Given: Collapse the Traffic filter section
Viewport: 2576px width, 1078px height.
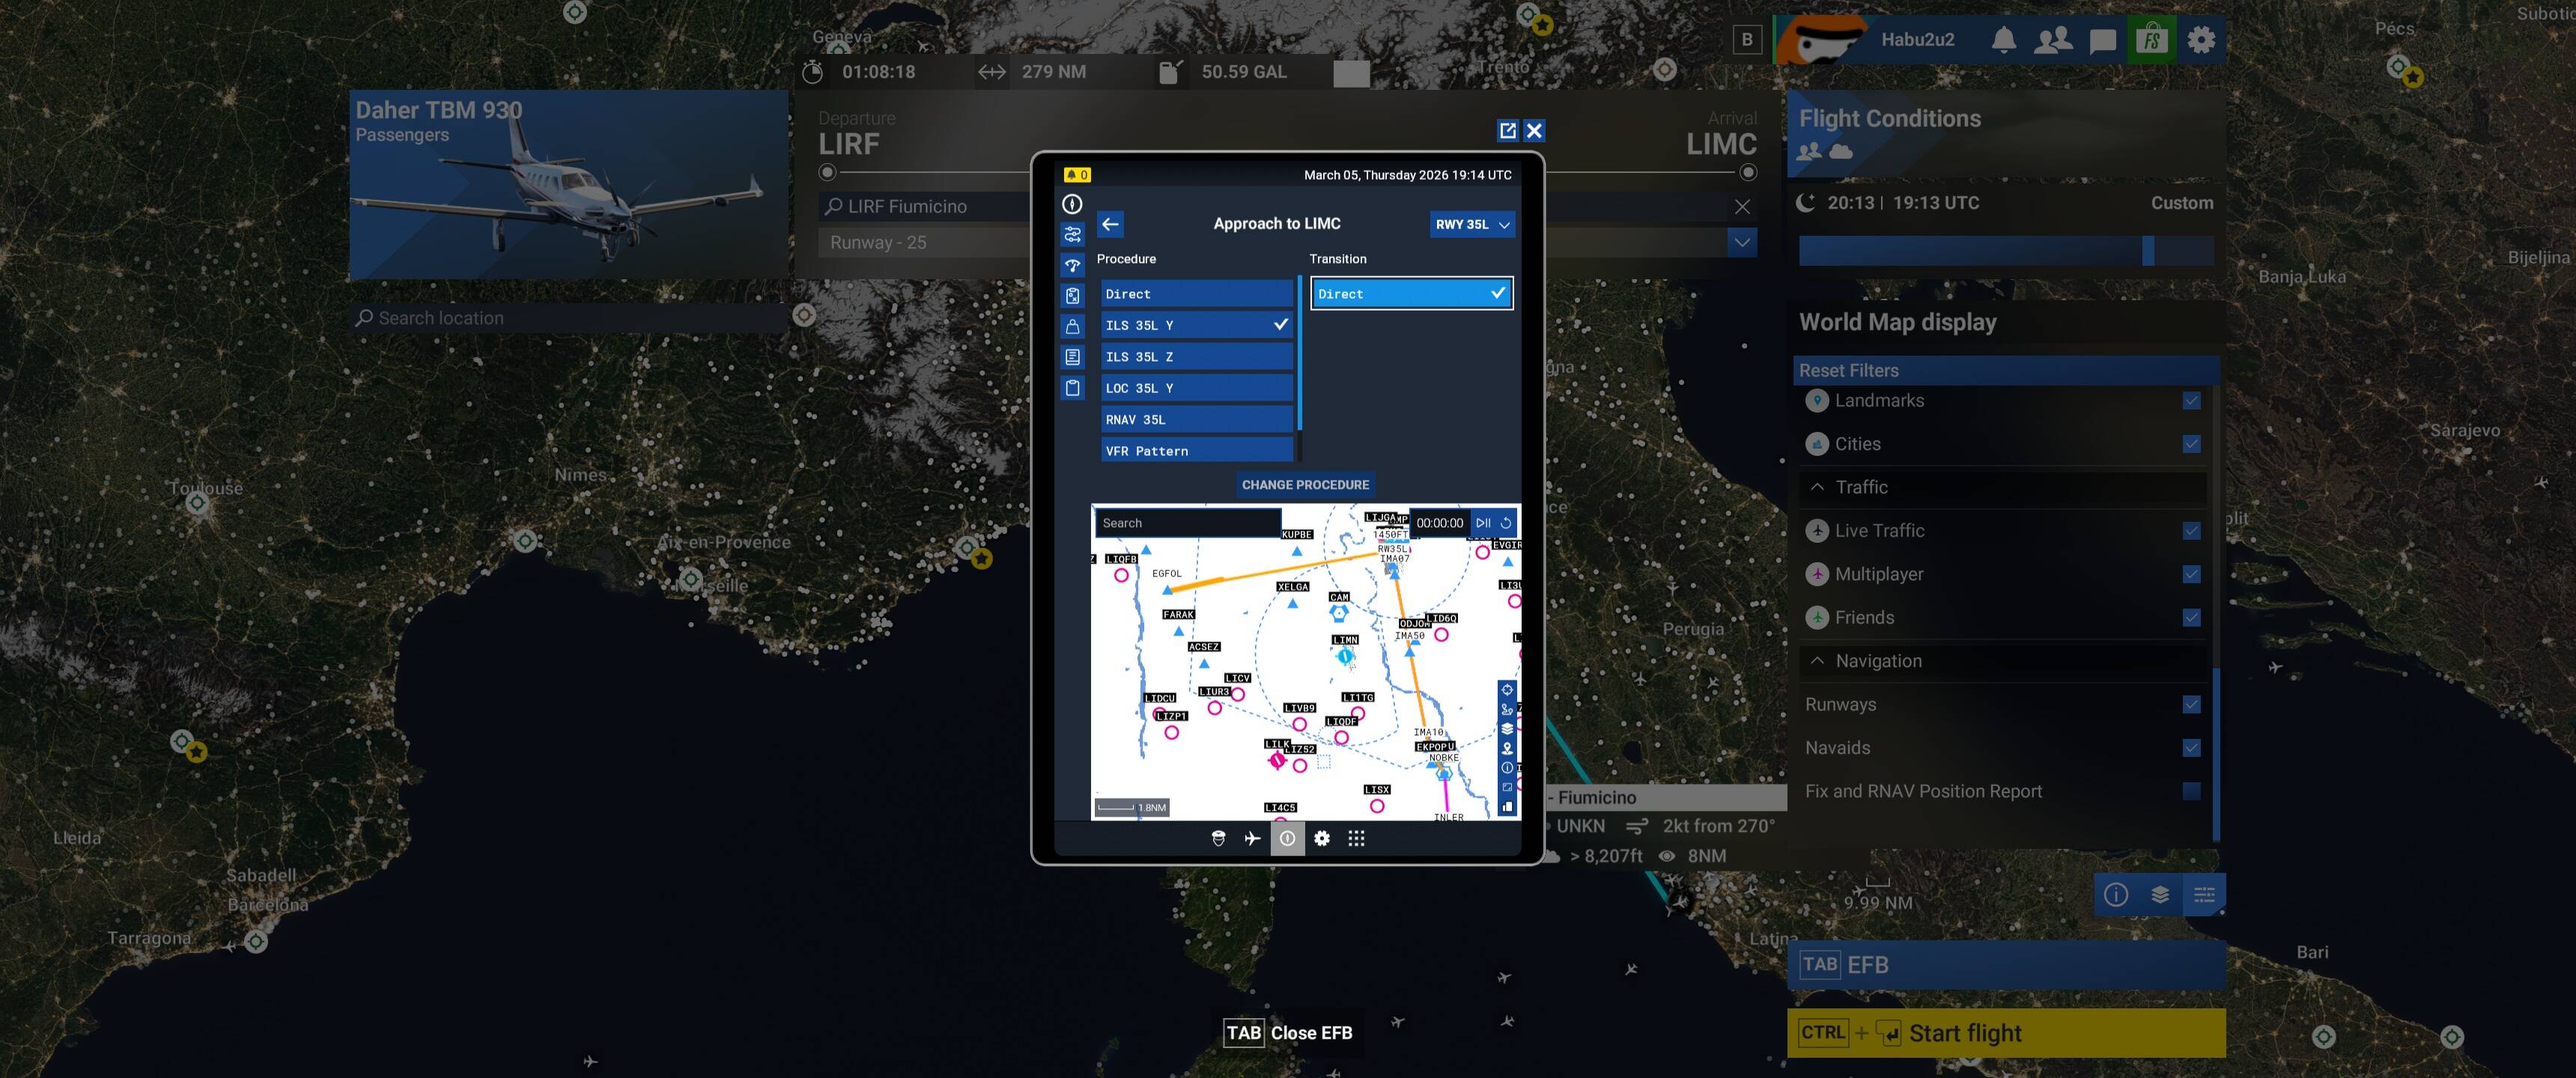Looking at the screenshot, I should 1817,487.
